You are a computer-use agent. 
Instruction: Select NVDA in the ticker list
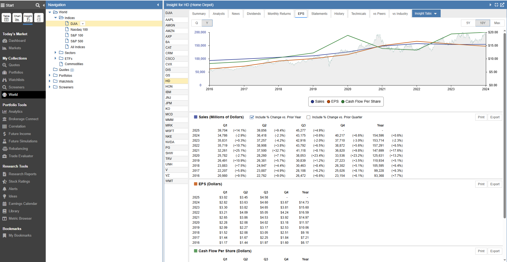click(170, 142)
